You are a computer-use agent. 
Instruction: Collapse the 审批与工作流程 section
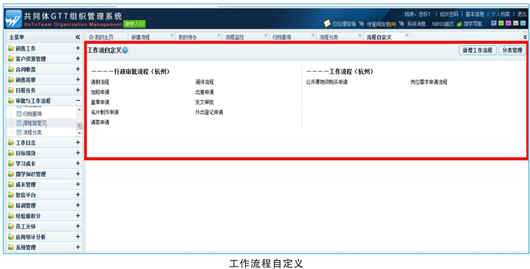[78, 101]
